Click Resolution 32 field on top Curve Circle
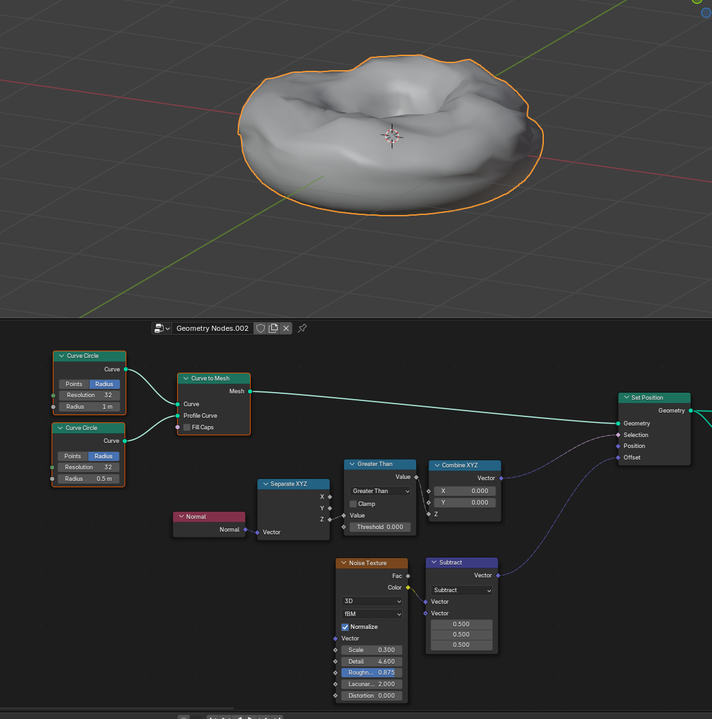 pos(90,395)
